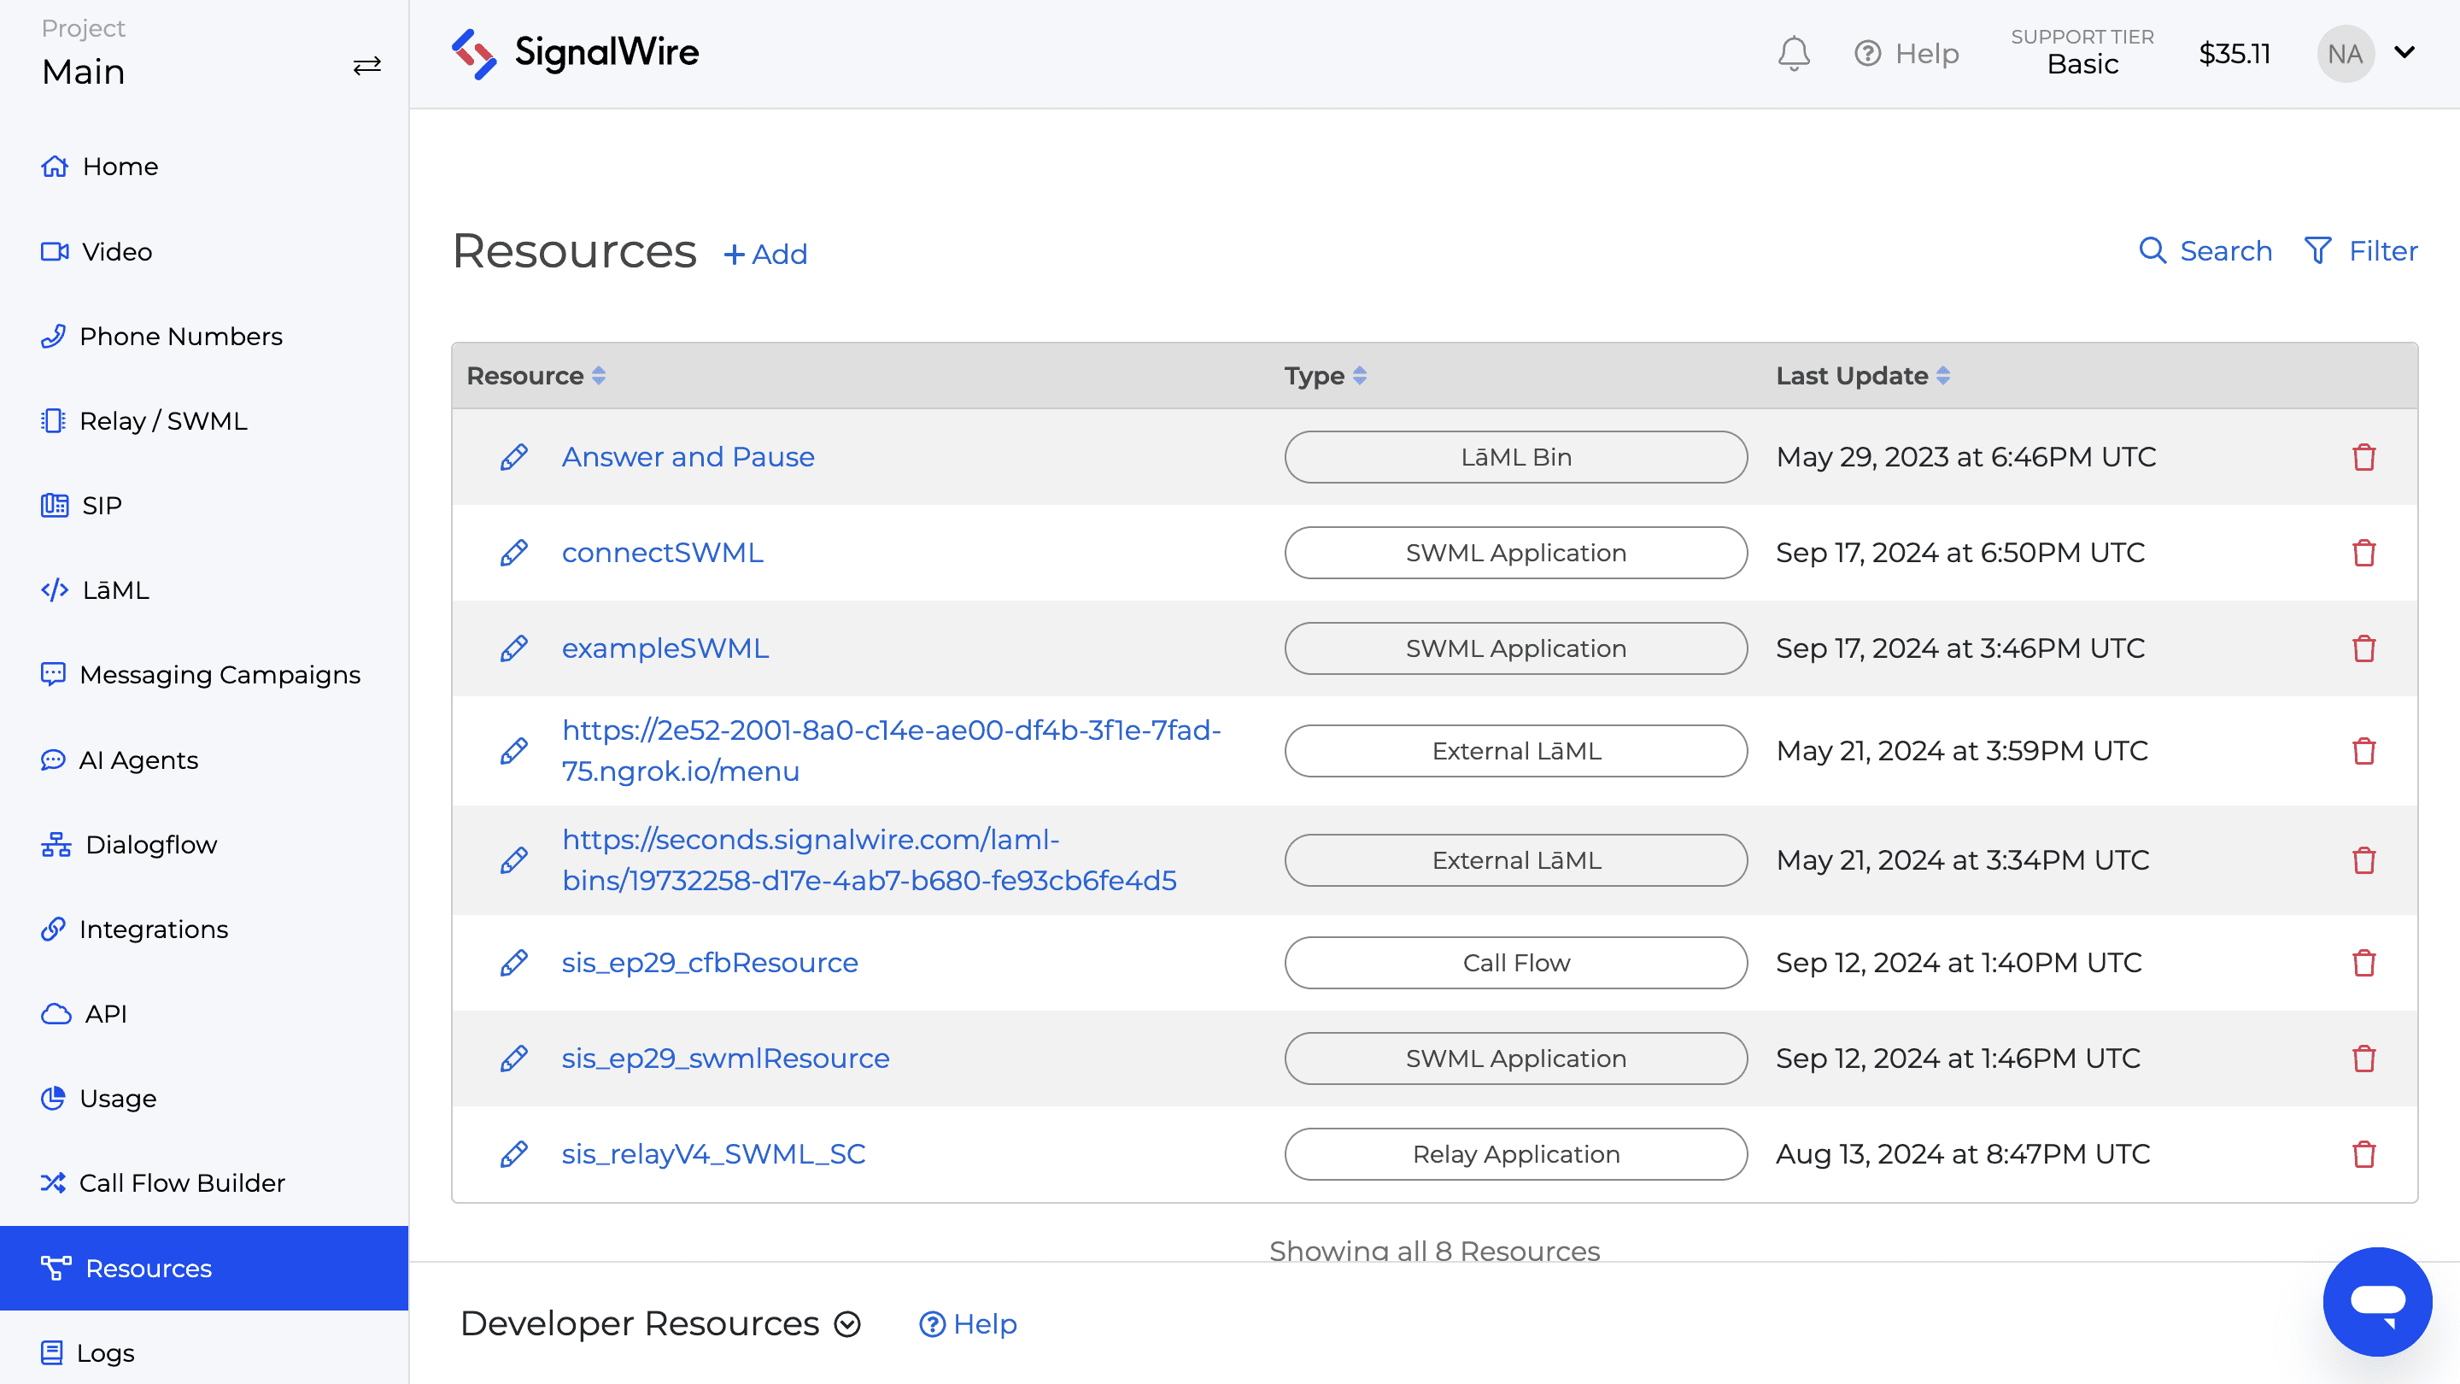Open Messaging Campaigns
The image size is (2460, 1384).
(x=201, y=675)
